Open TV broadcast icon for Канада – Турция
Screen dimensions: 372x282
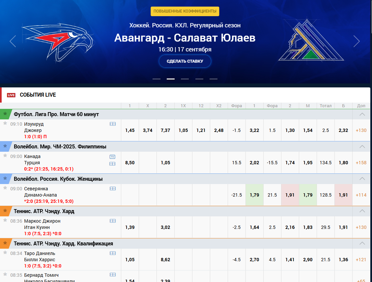point(112,157)
